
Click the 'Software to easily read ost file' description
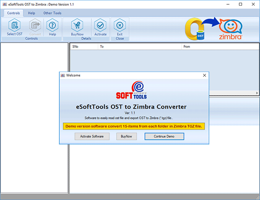point(129,118)
